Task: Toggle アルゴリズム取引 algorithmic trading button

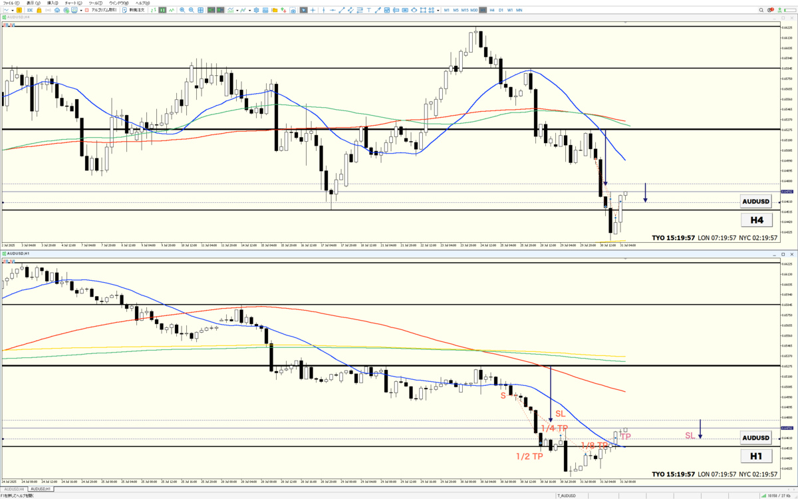Action: click(x=101, y=10)
